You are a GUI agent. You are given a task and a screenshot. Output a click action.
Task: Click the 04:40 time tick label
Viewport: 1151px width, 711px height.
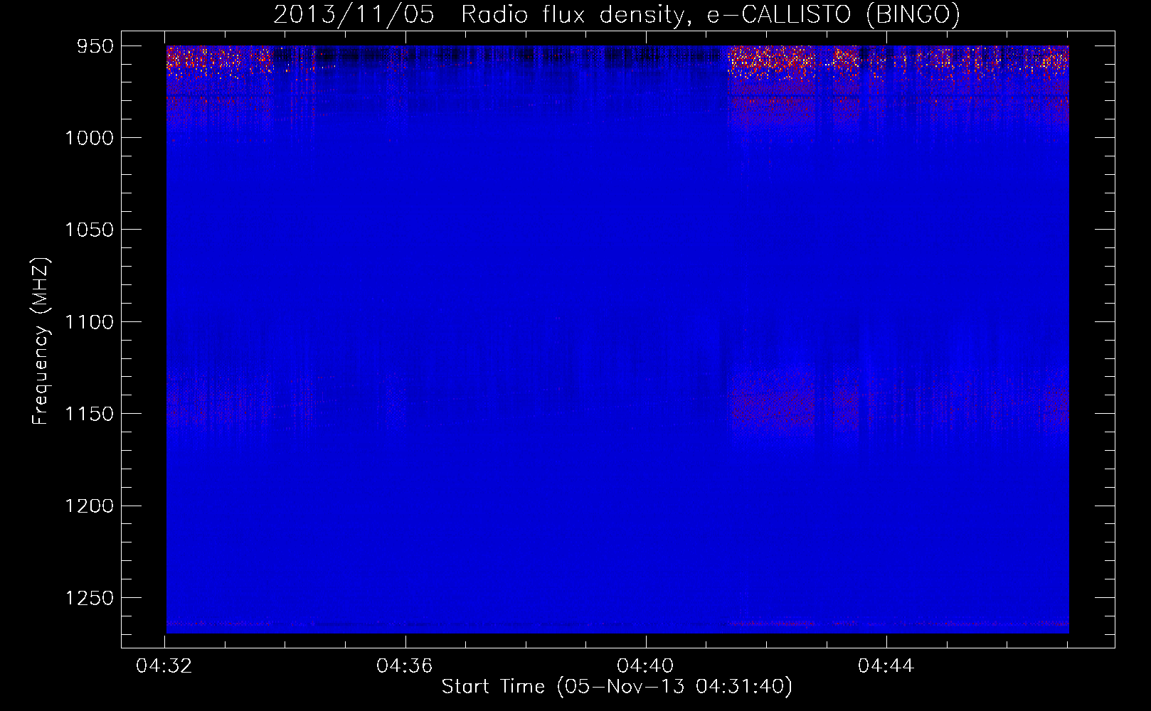[x=645, y=666]
